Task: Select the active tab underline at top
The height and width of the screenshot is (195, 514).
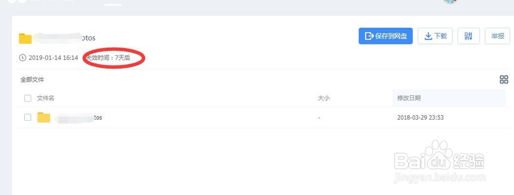Action: point(113,5)
